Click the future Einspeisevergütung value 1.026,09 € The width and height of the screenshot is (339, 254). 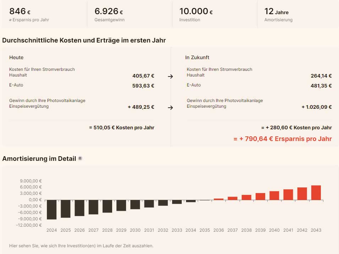[317, 107]
